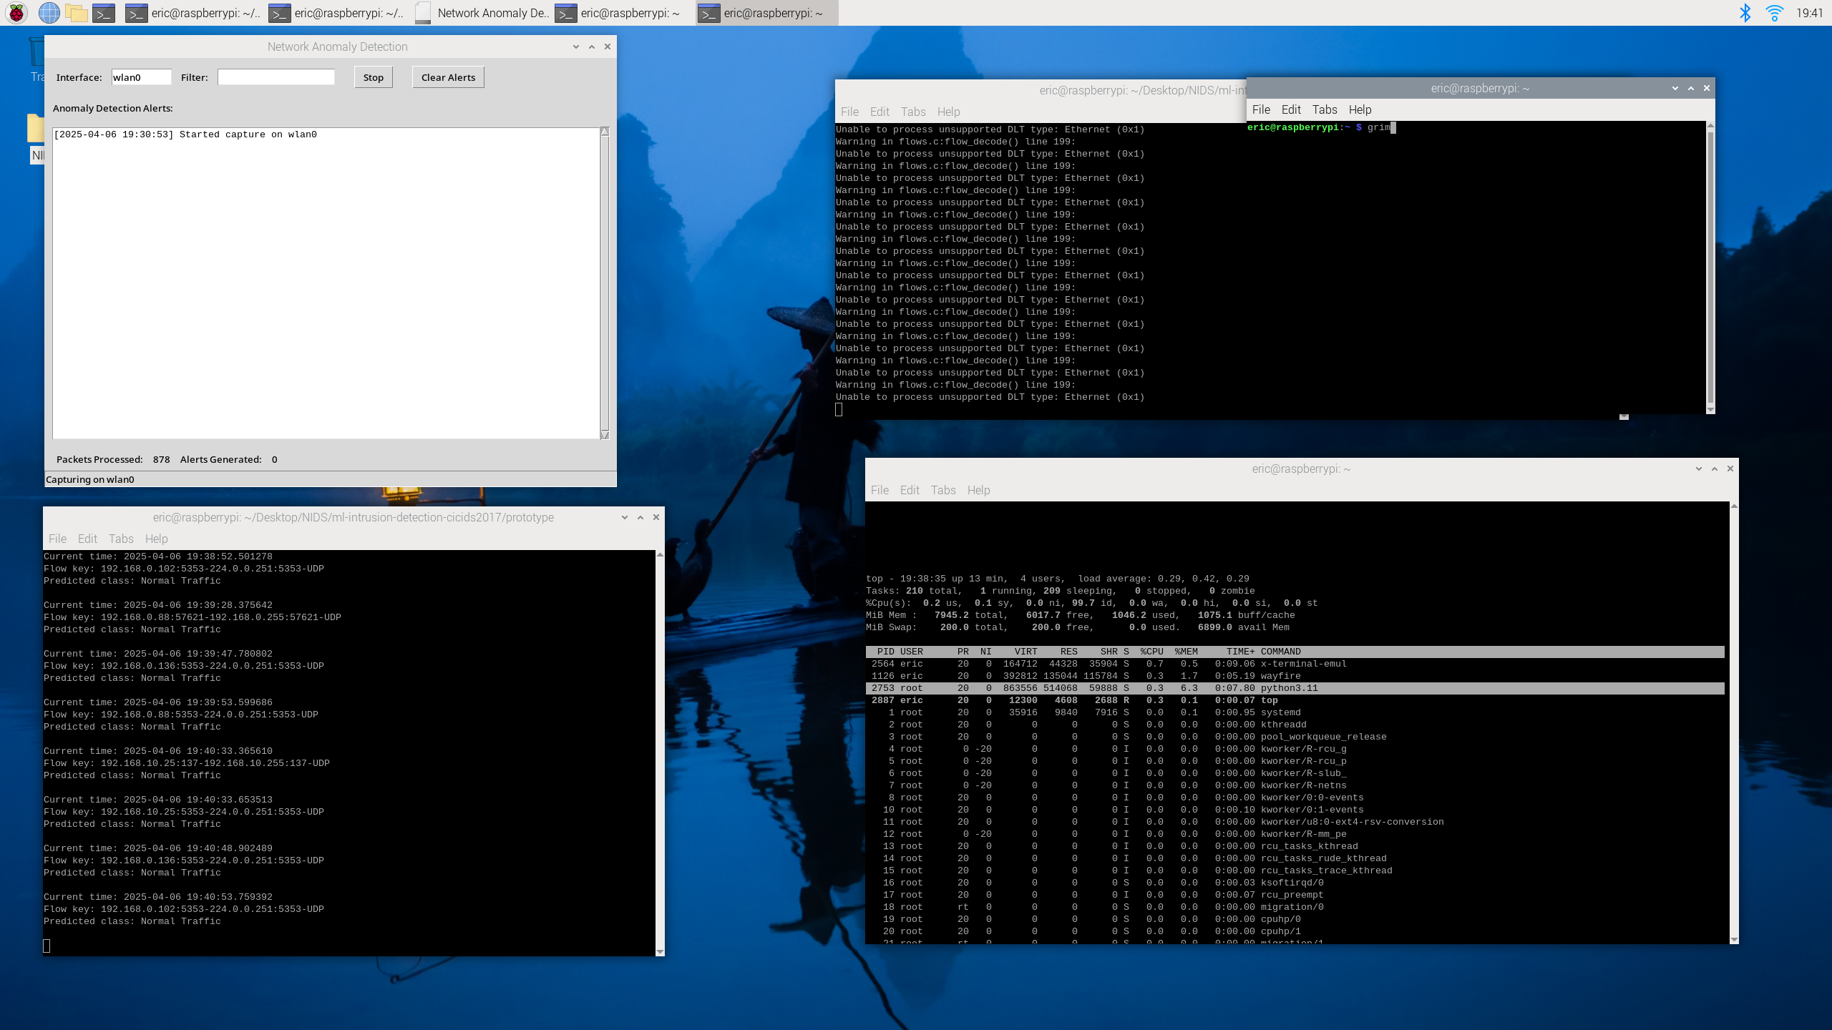The image size is (1832, 1030).
Task: Select the python3.11 process row in top
Action: coord(1295,688)
